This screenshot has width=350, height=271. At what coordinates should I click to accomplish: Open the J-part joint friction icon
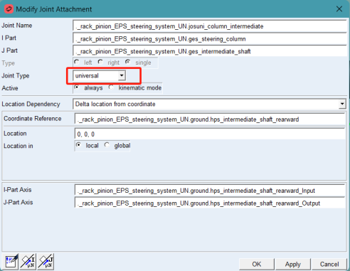46,262
